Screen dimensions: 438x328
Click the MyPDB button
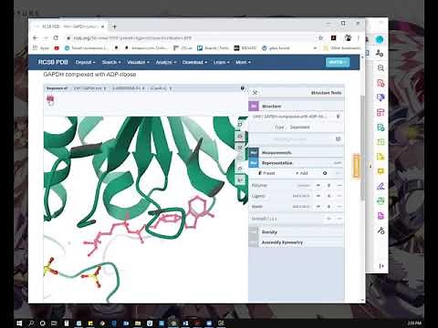[338, 62]
